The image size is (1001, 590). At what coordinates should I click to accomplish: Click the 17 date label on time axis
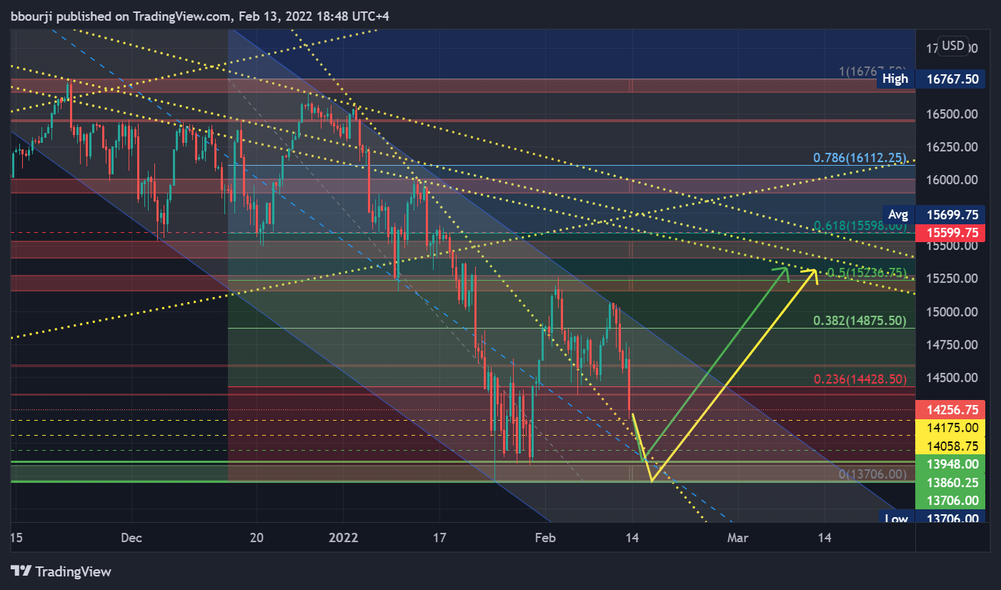coord(439,538)
